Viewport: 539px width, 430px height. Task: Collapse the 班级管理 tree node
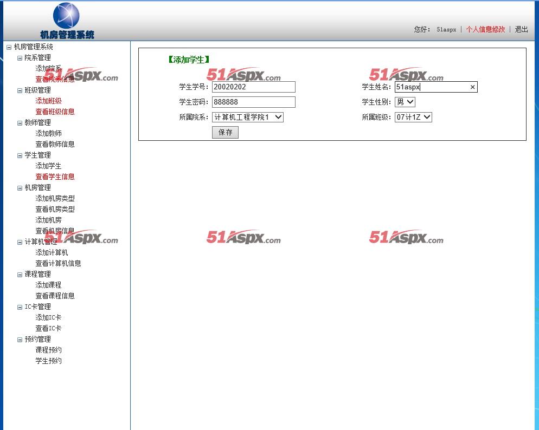[20, 90]
